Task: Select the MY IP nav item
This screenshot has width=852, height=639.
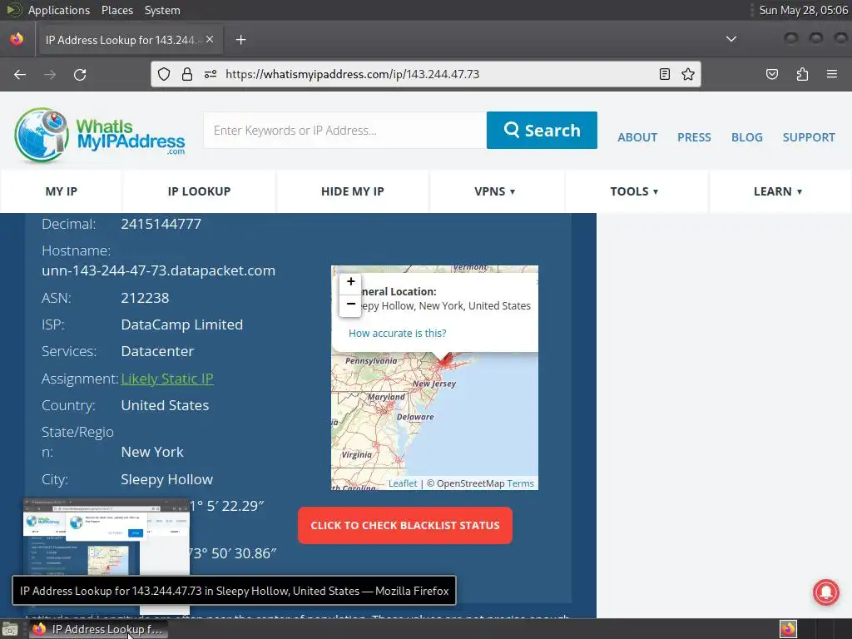Action: coord(61,191)
